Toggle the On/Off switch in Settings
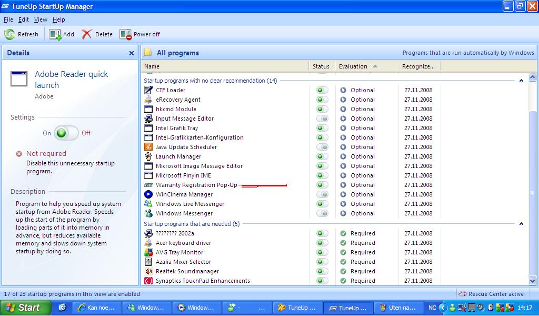 click(x=66, y=133)
